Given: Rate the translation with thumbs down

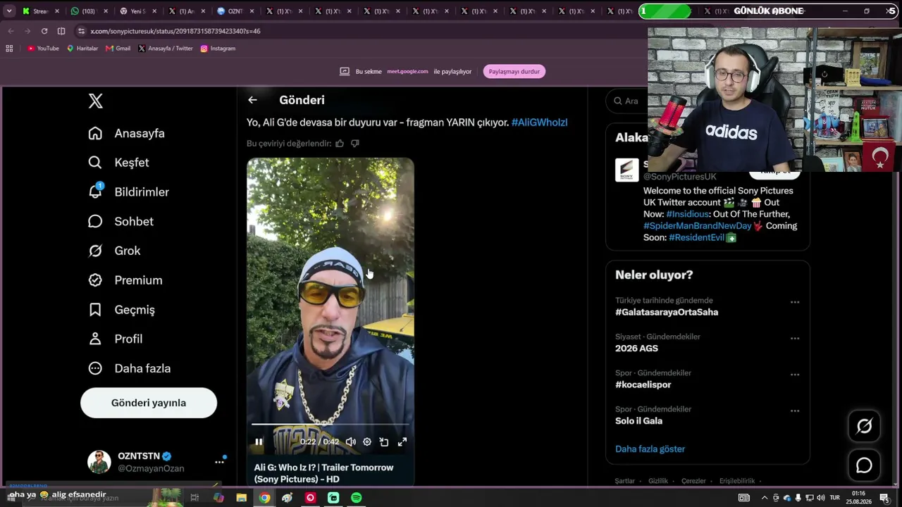Looking at the screenshot, I should coord(355,144).
